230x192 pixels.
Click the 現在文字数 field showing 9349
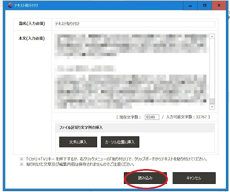152,117
